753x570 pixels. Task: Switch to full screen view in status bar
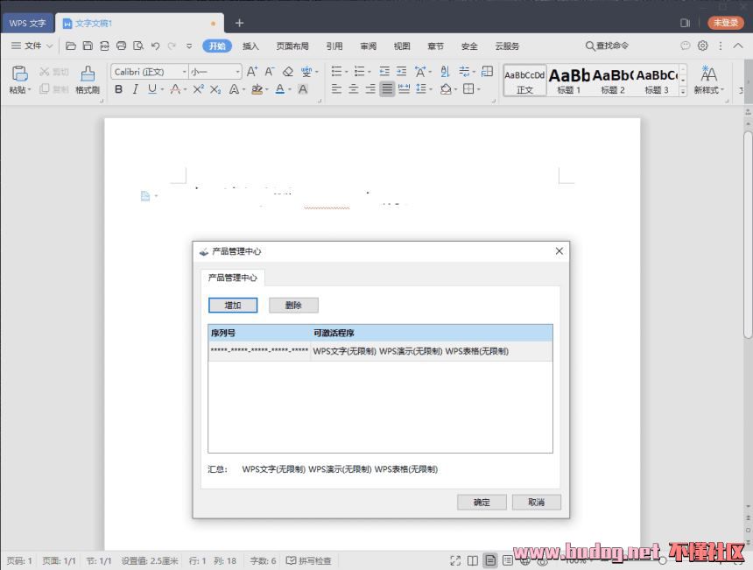tap(455, 560)
